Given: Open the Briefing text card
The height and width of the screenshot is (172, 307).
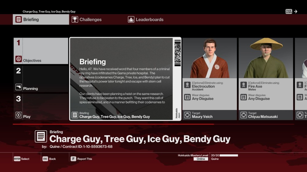Looking at the screenshot, I should tap(125, 79).
